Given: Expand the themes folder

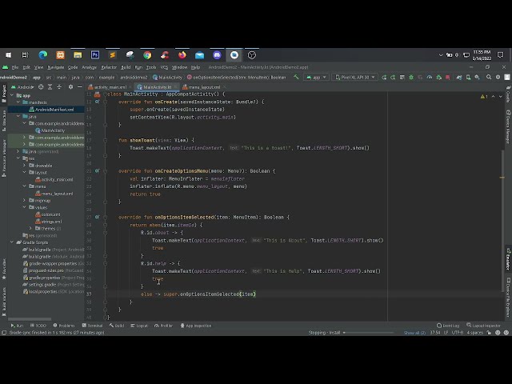Looking at the screenshot, I should (30, 228).
